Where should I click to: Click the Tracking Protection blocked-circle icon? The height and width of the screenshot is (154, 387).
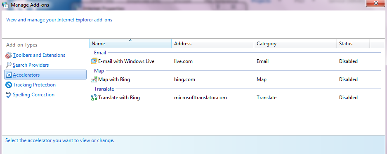[9, 85]
